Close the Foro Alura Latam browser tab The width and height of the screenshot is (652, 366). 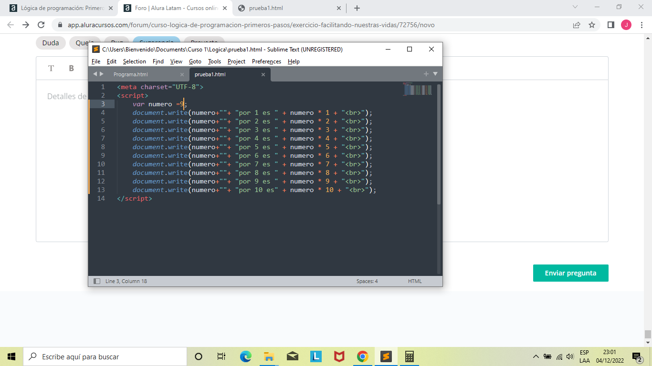225,8
